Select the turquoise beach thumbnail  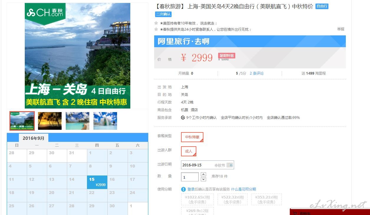pyautogui.click(x=78, y=121)
